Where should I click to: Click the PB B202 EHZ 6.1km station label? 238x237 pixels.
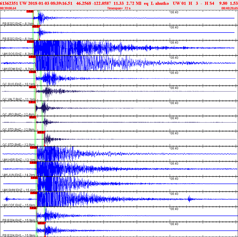[x=18, y=23]
